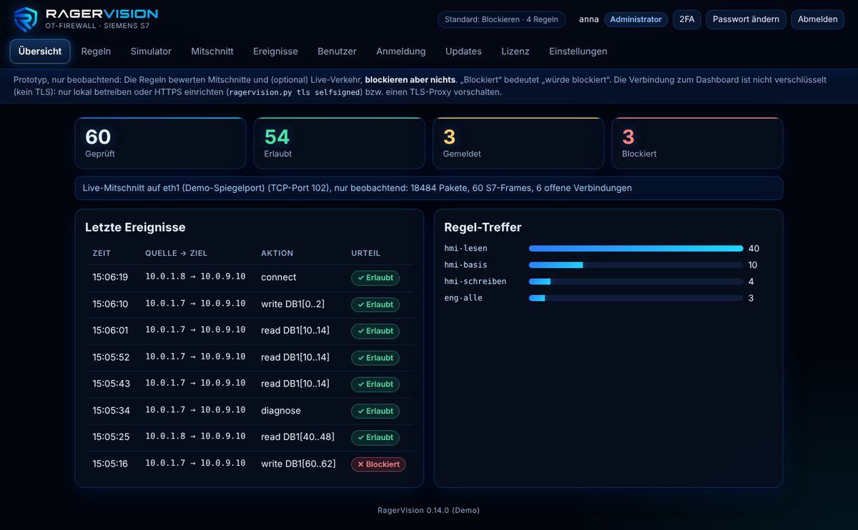Screen dimensions: 858x530
Task: Click the Erlaubt badge at 15:05:43
Action: point(375,384)
